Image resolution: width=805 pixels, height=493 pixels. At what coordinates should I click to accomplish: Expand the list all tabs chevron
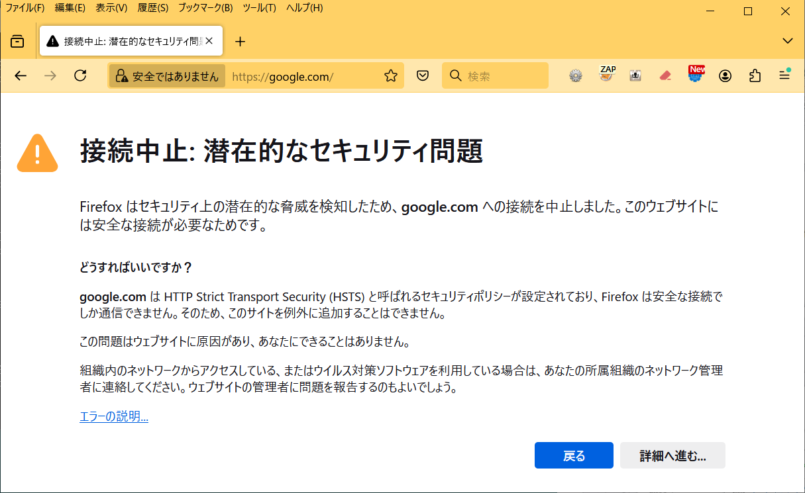pos(788,41)
